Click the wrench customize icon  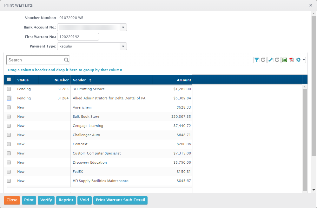[270, 60]
